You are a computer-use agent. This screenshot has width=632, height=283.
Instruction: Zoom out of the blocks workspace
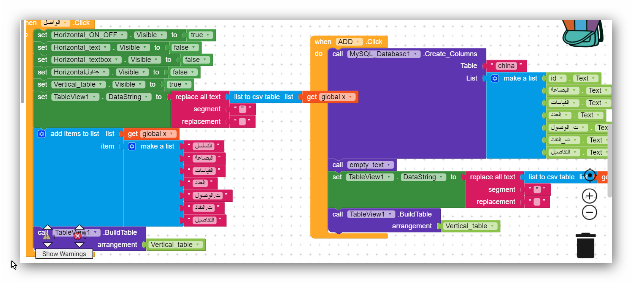589,212
